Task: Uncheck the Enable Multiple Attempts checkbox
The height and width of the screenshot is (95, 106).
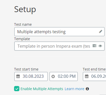Action: 17,89
